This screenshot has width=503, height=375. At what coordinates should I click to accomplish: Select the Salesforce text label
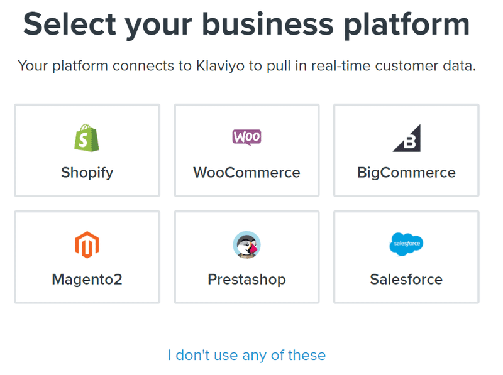pos(406,279)
